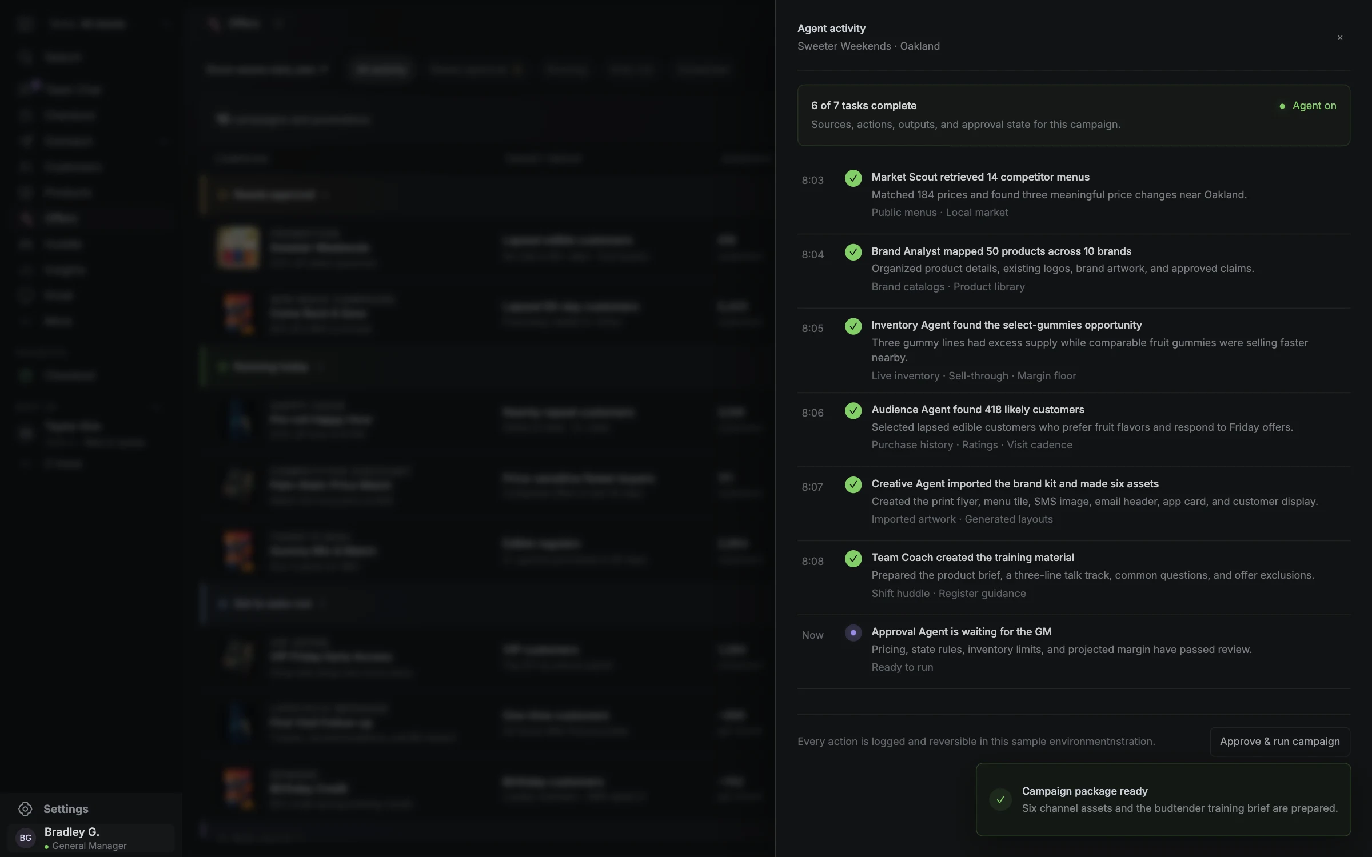Click the 8:03 timestamp
This screenshot has width=1372, height=857.
[x=812, y=181]
